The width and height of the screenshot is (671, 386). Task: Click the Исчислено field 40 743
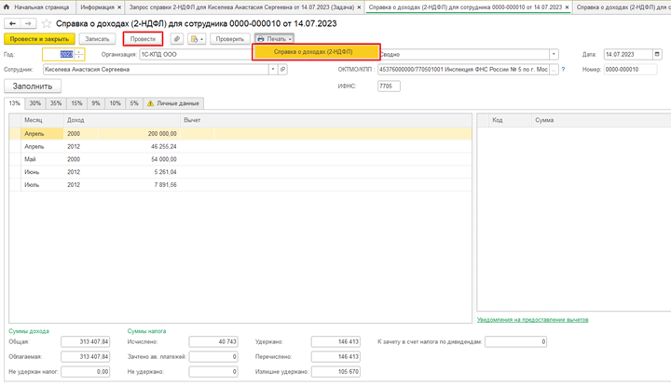(213, 341)
